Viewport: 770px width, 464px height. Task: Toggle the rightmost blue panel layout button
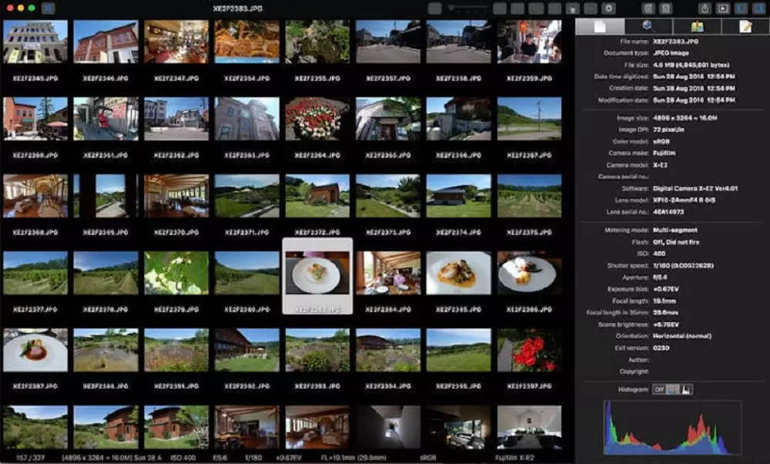pos(758,8)
